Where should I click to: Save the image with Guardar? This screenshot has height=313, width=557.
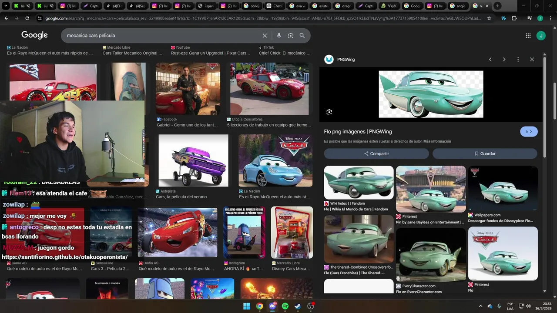tap(485, 153)
